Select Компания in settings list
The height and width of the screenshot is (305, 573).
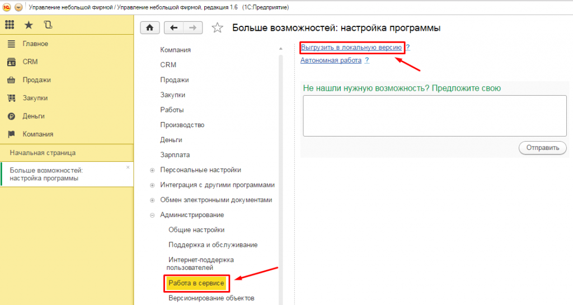(x=175, y=50)
